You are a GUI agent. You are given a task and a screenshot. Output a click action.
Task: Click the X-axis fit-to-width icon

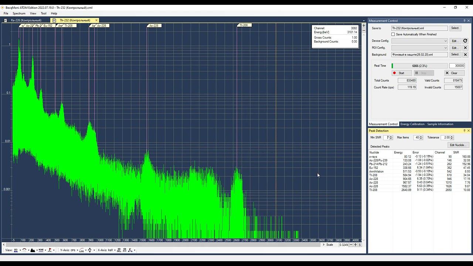point(125,250)
